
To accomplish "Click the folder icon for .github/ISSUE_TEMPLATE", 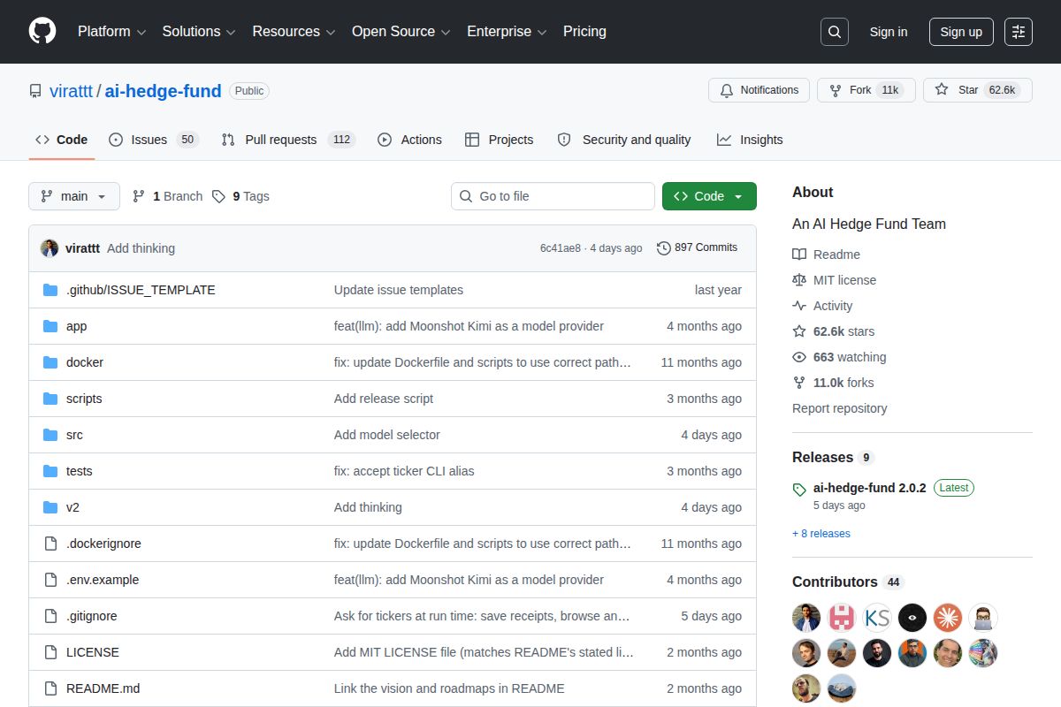I will (50, 290).
